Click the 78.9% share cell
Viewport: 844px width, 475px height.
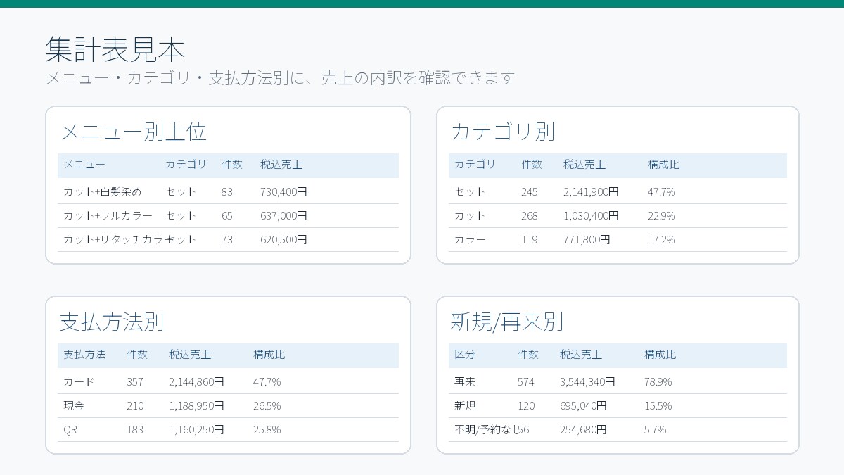[x=658, y=381]
